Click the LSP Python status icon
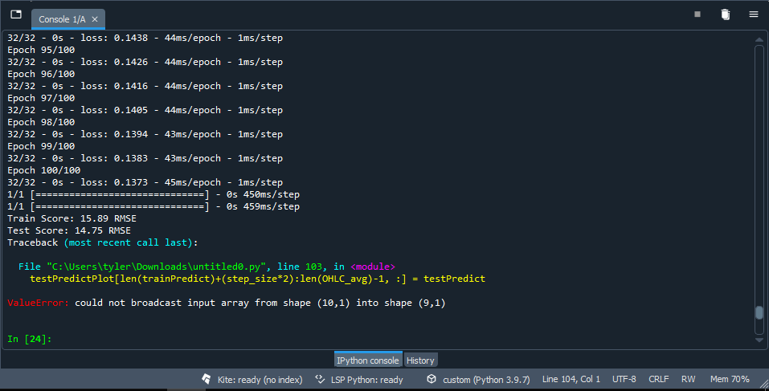This screenshot has width=769, height=391. coord(320,379)
